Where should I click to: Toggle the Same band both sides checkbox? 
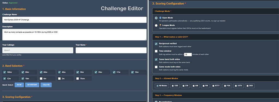pos(156,59)
